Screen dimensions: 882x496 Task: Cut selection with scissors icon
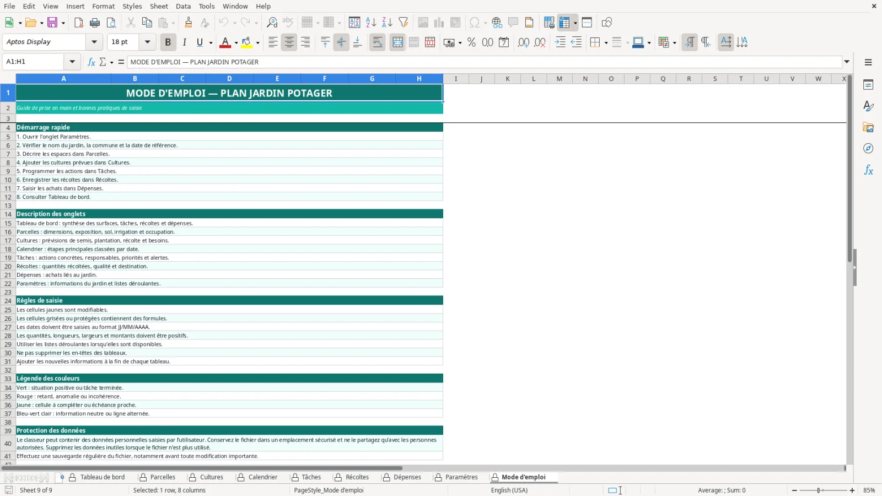[x=131, y=23]
